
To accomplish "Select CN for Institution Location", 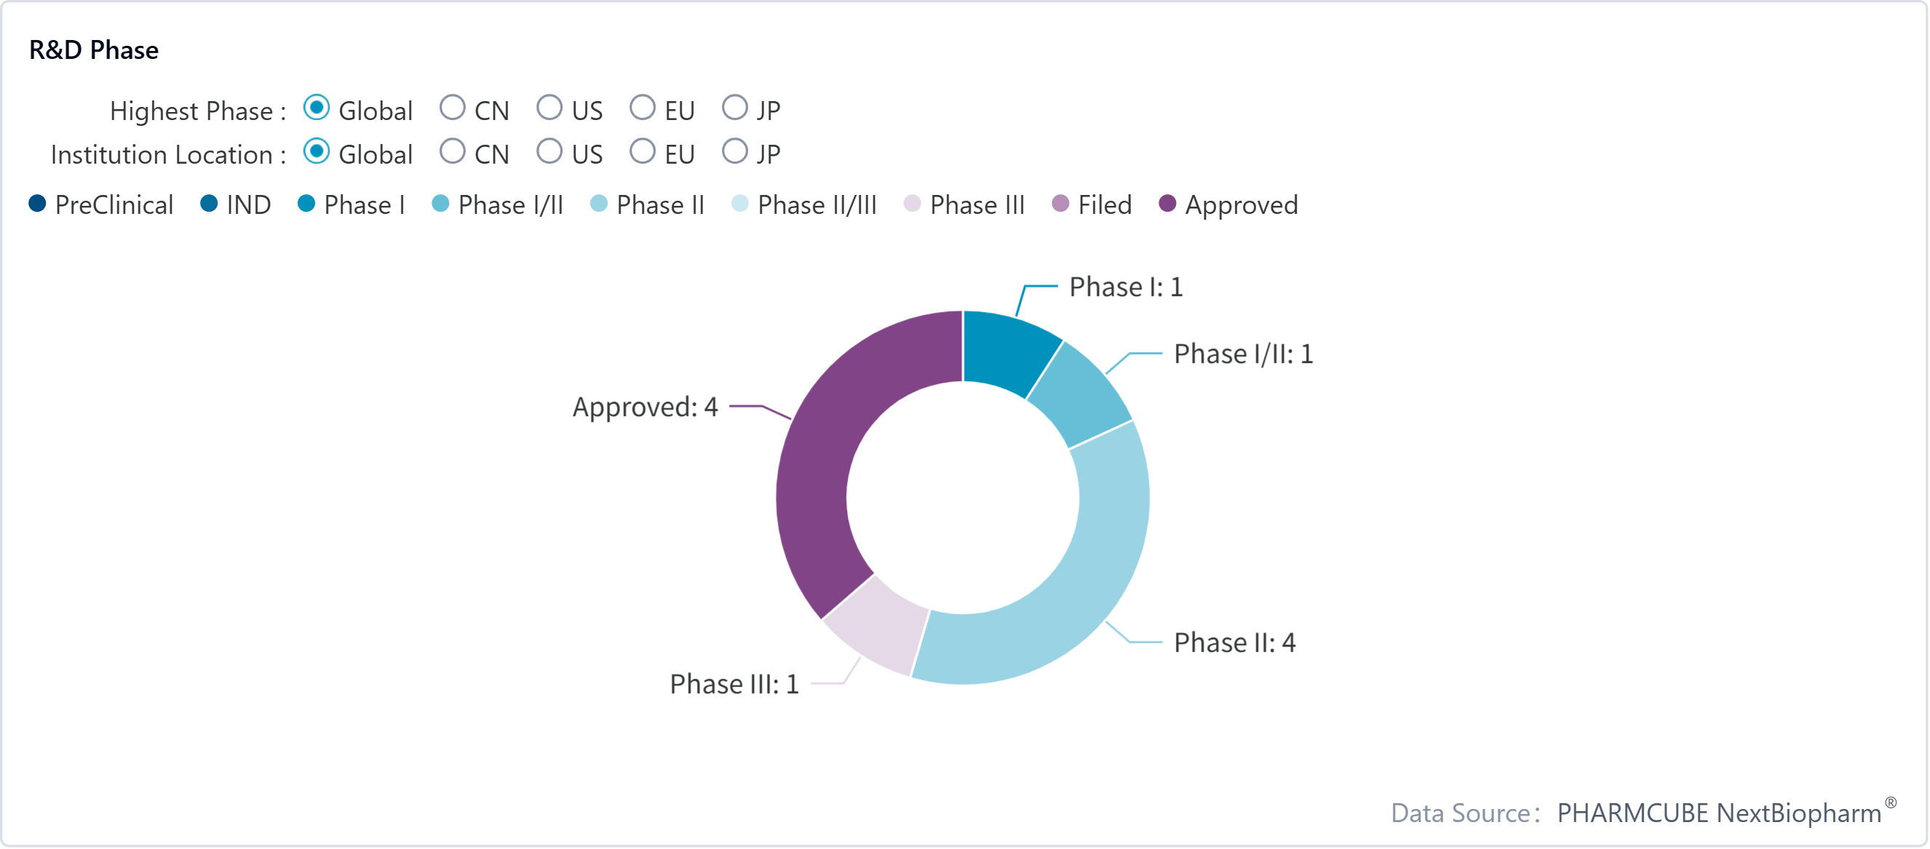I will coord(452,152).
